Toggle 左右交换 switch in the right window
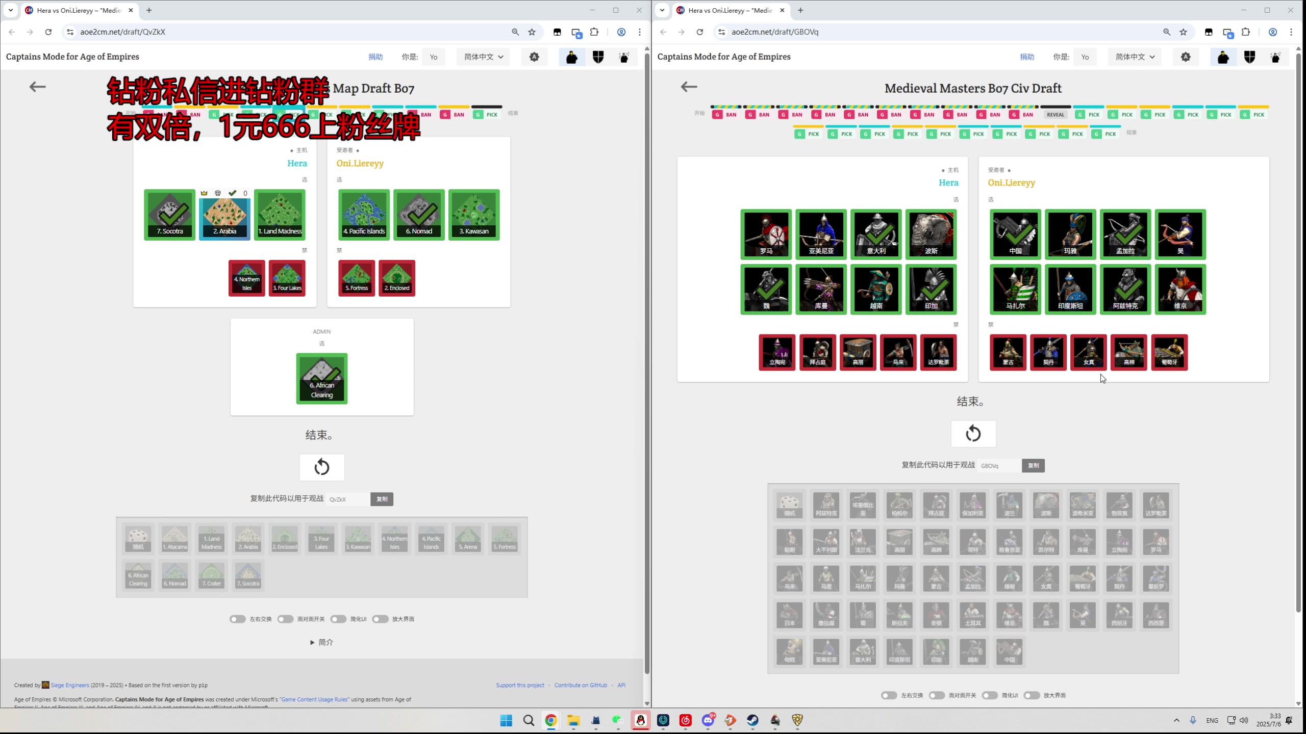The image size is (1306, 734). pyautogui.click(x=889, y=695)
